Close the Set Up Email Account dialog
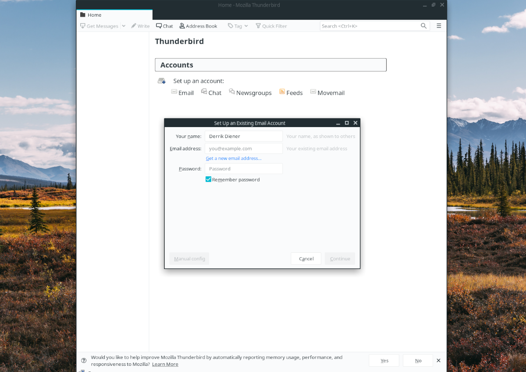The height and width of the screenshot is (372, 526). click(x=355, y=123)
